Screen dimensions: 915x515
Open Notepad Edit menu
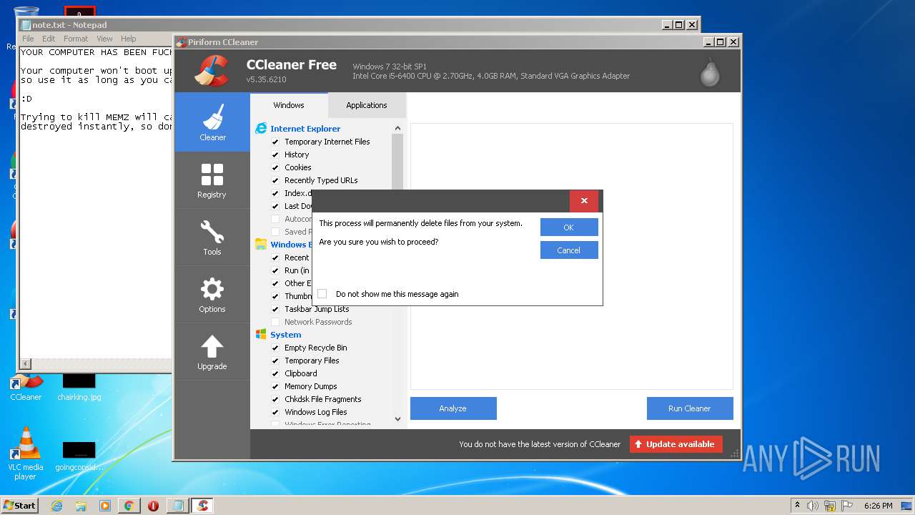coord(49,39)
